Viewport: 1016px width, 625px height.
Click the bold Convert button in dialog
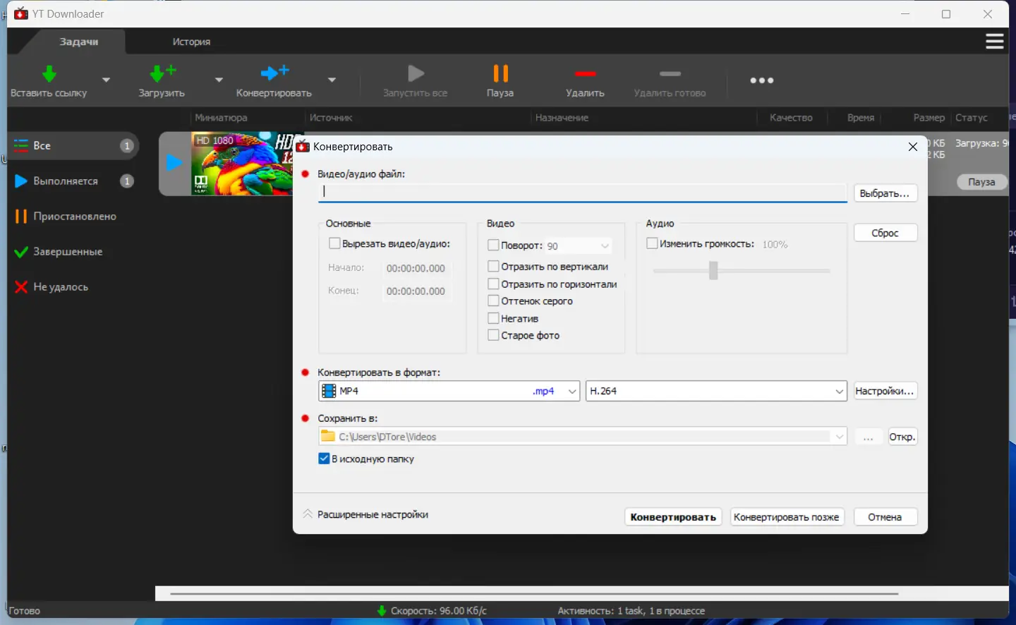click(x=673, y=517)
